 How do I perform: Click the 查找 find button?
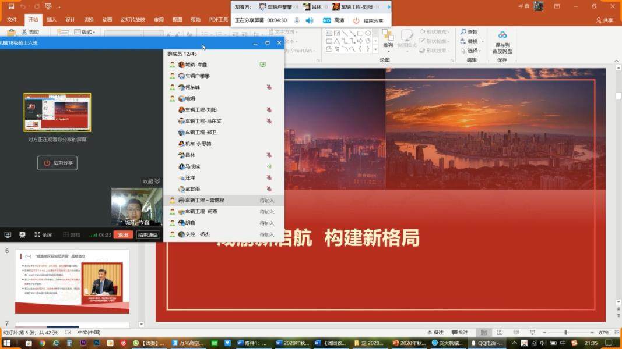(469, 31)
